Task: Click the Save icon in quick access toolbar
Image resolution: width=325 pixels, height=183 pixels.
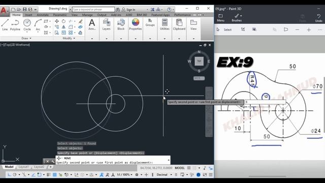Action: (x=25, y=9)
